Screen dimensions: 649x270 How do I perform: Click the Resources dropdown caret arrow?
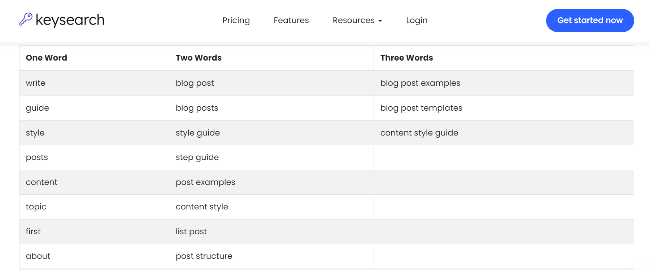tap(380, 21)
